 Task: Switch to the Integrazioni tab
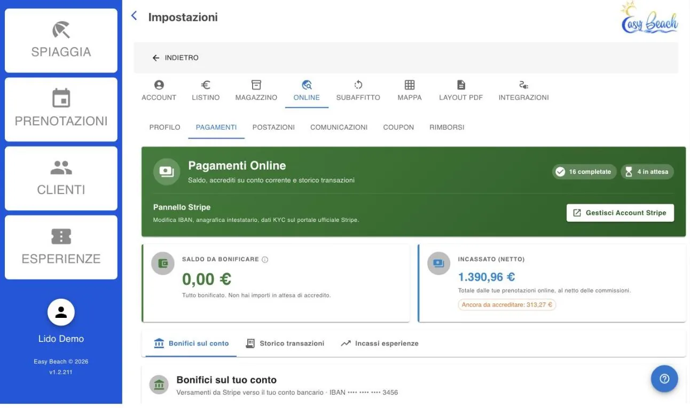523,91
